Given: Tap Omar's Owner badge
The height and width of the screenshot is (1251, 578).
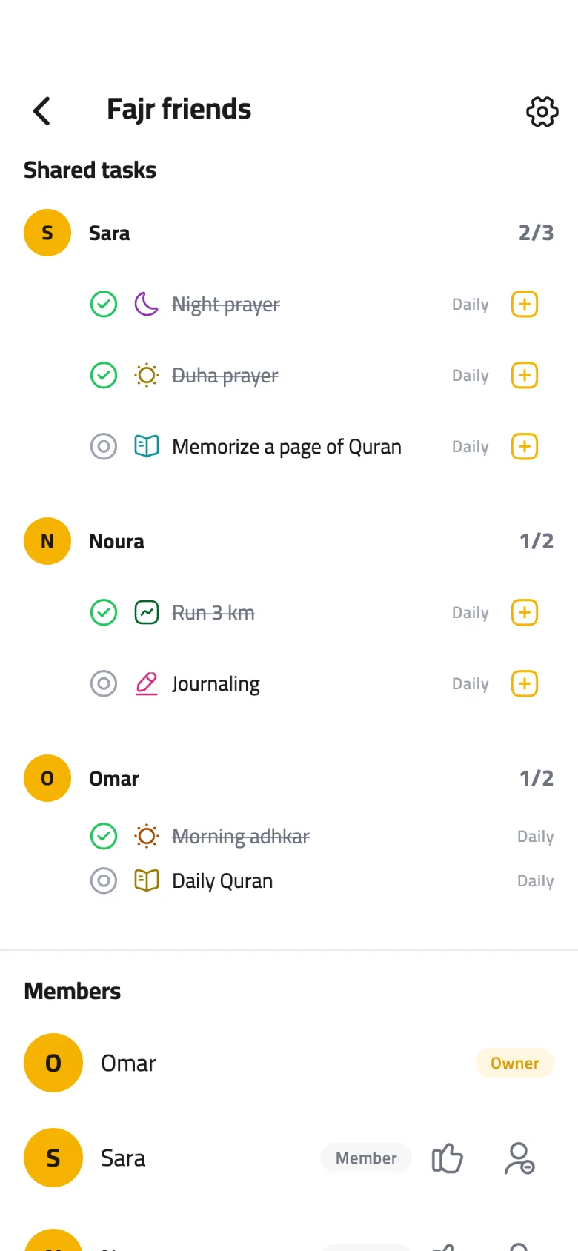Looking at the screenshot, I should point(515,1063).
